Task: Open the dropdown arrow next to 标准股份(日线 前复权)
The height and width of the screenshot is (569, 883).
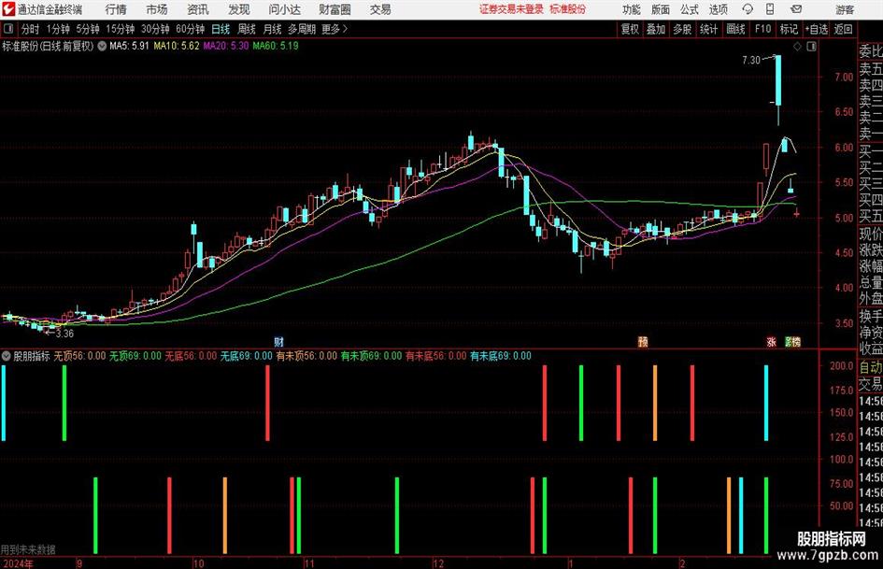Action: click(x=102, y=46)
